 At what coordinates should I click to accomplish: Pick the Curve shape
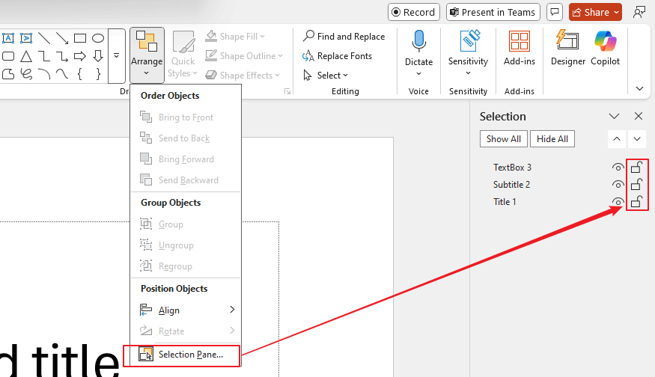pos(62,74)
